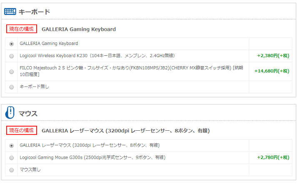
Task: Click 現在の構成 badge in mouse section
Action: click(x=22, y=130)
